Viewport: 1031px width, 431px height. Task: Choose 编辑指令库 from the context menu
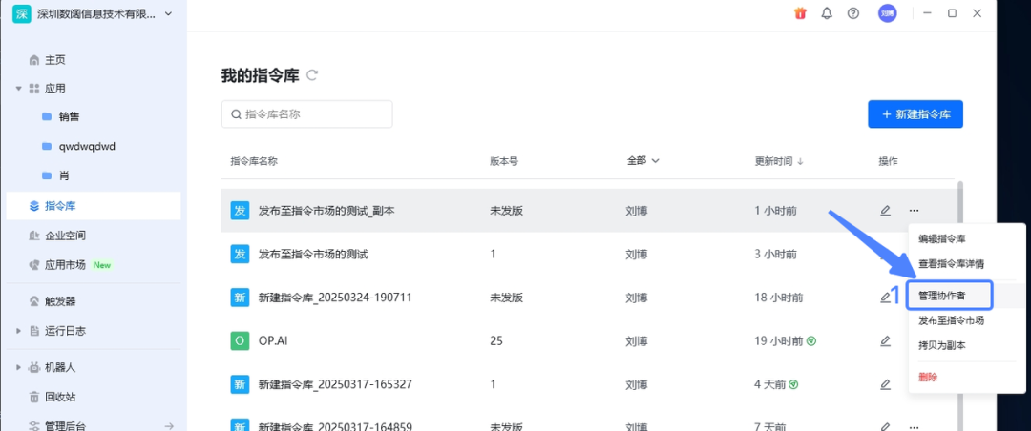pos(941,238)
